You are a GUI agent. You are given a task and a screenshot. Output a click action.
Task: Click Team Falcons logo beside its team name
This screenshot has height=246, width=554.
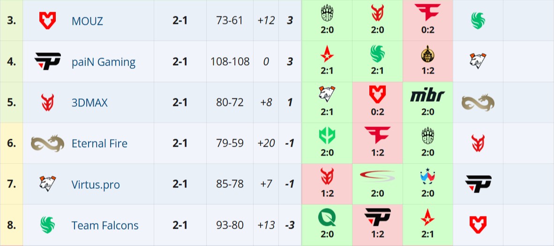pyautogui.click(x=47, y=225)
